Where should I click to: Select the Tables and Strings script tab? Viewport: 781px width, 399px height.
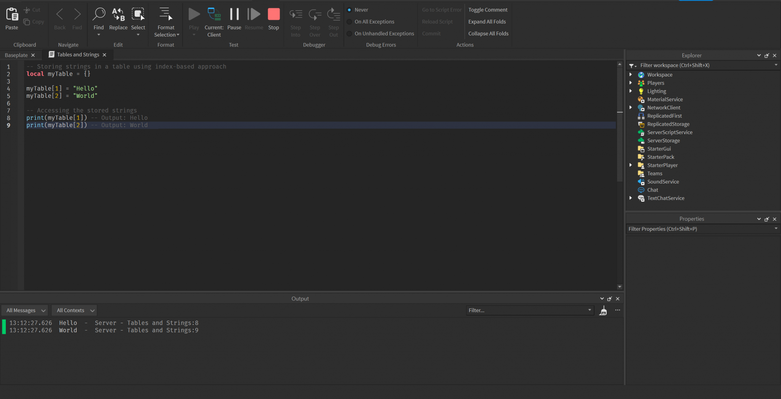[x=78, y=54]
